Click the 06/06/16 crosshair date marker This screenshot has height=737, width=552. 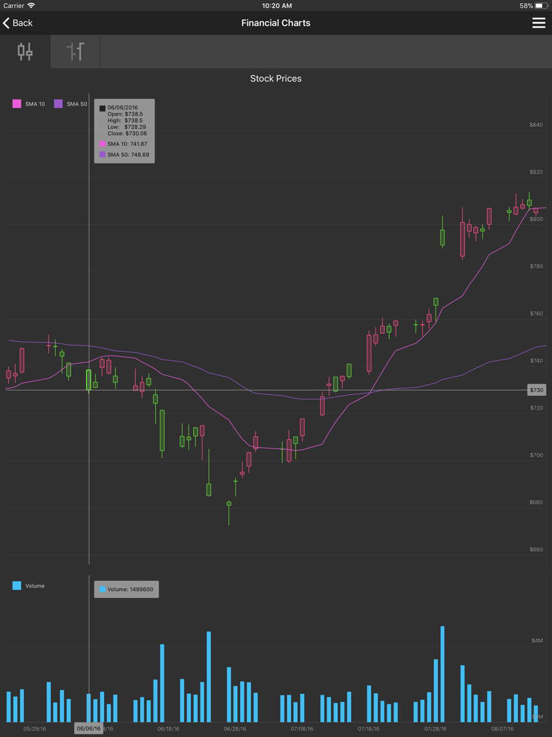click(88, 729)
